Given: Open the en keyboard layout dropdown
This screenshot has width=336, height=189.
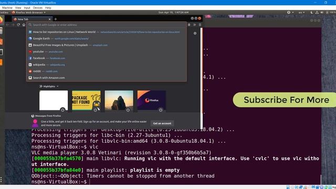Looking at the screenshot, I should point(301,13).
